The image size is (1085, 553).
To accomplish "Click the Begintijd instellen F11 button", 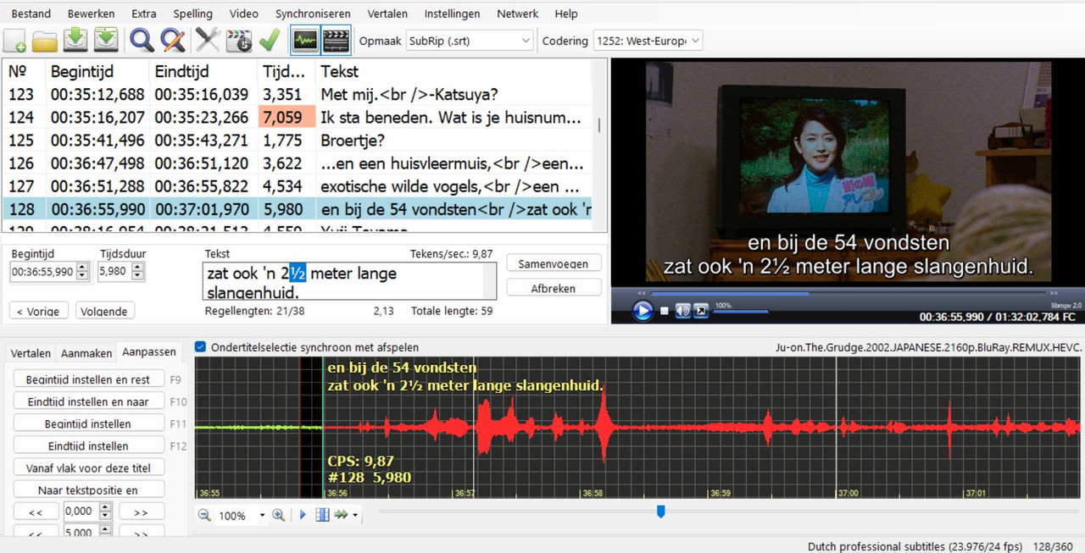I will click(89, 423).
